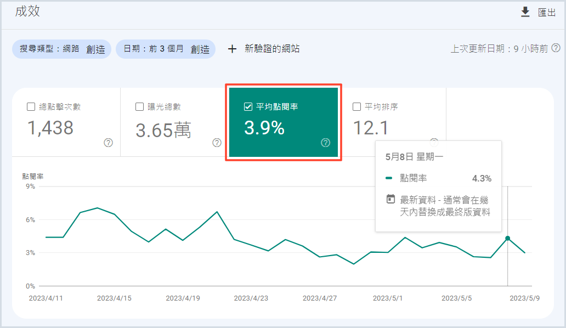
Task: Click the help icon in 平均點閱率 card
Action: (326, 143)
